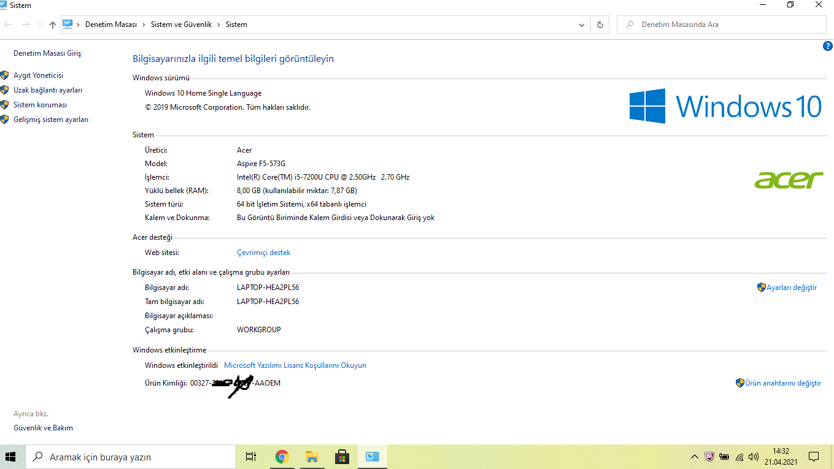834x469 pixels.
Task: Click the Kalem ve Dokunma value text
Action: pyautogui.click(x=336, y=218)
